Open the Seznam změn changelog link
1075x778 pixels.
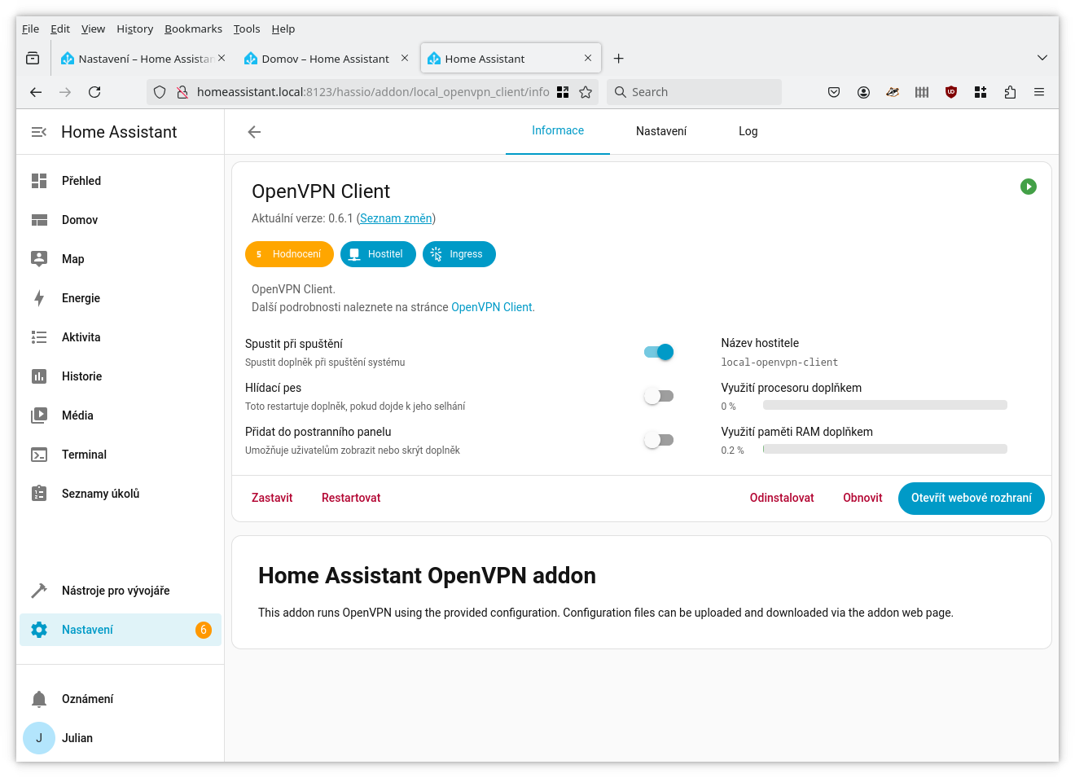396,218
